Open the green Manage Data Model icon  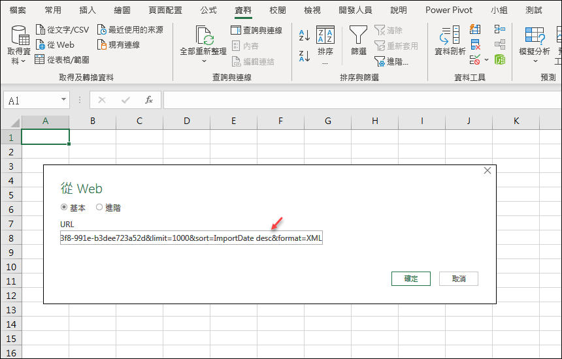500,60
